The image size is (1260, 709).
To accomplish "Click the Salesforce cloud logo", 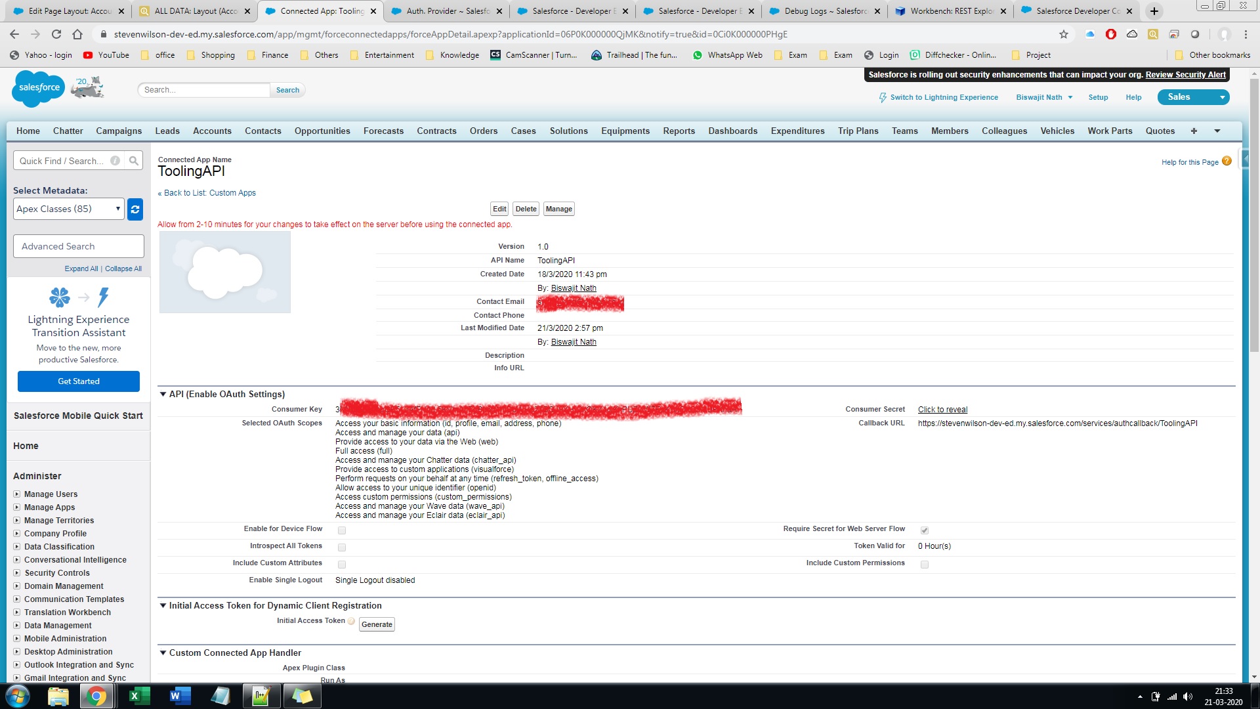I will (39, 88).
